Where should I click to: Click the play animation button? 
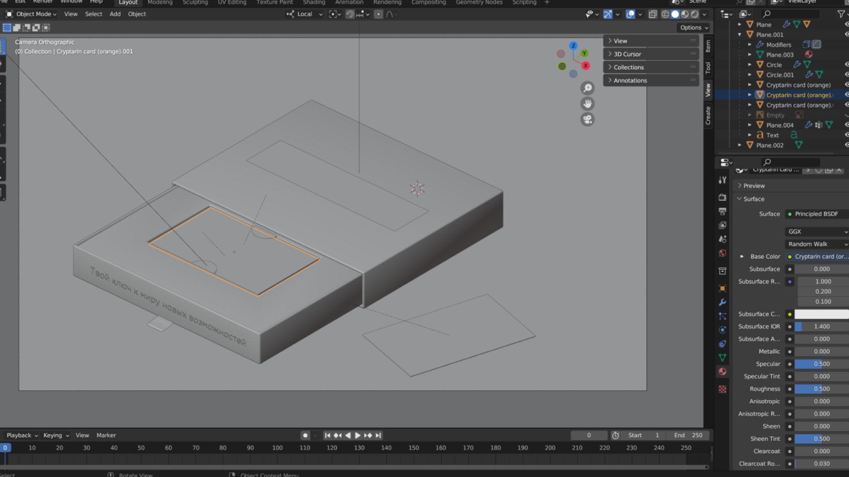point(358,435)
